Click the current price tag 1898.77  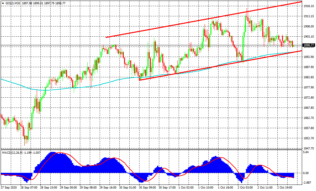pyautogui.click(x=308, y=45)
